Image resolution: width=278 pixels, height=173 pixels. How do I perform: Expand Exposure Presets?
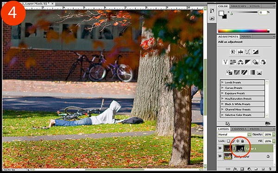coord(222,93)
